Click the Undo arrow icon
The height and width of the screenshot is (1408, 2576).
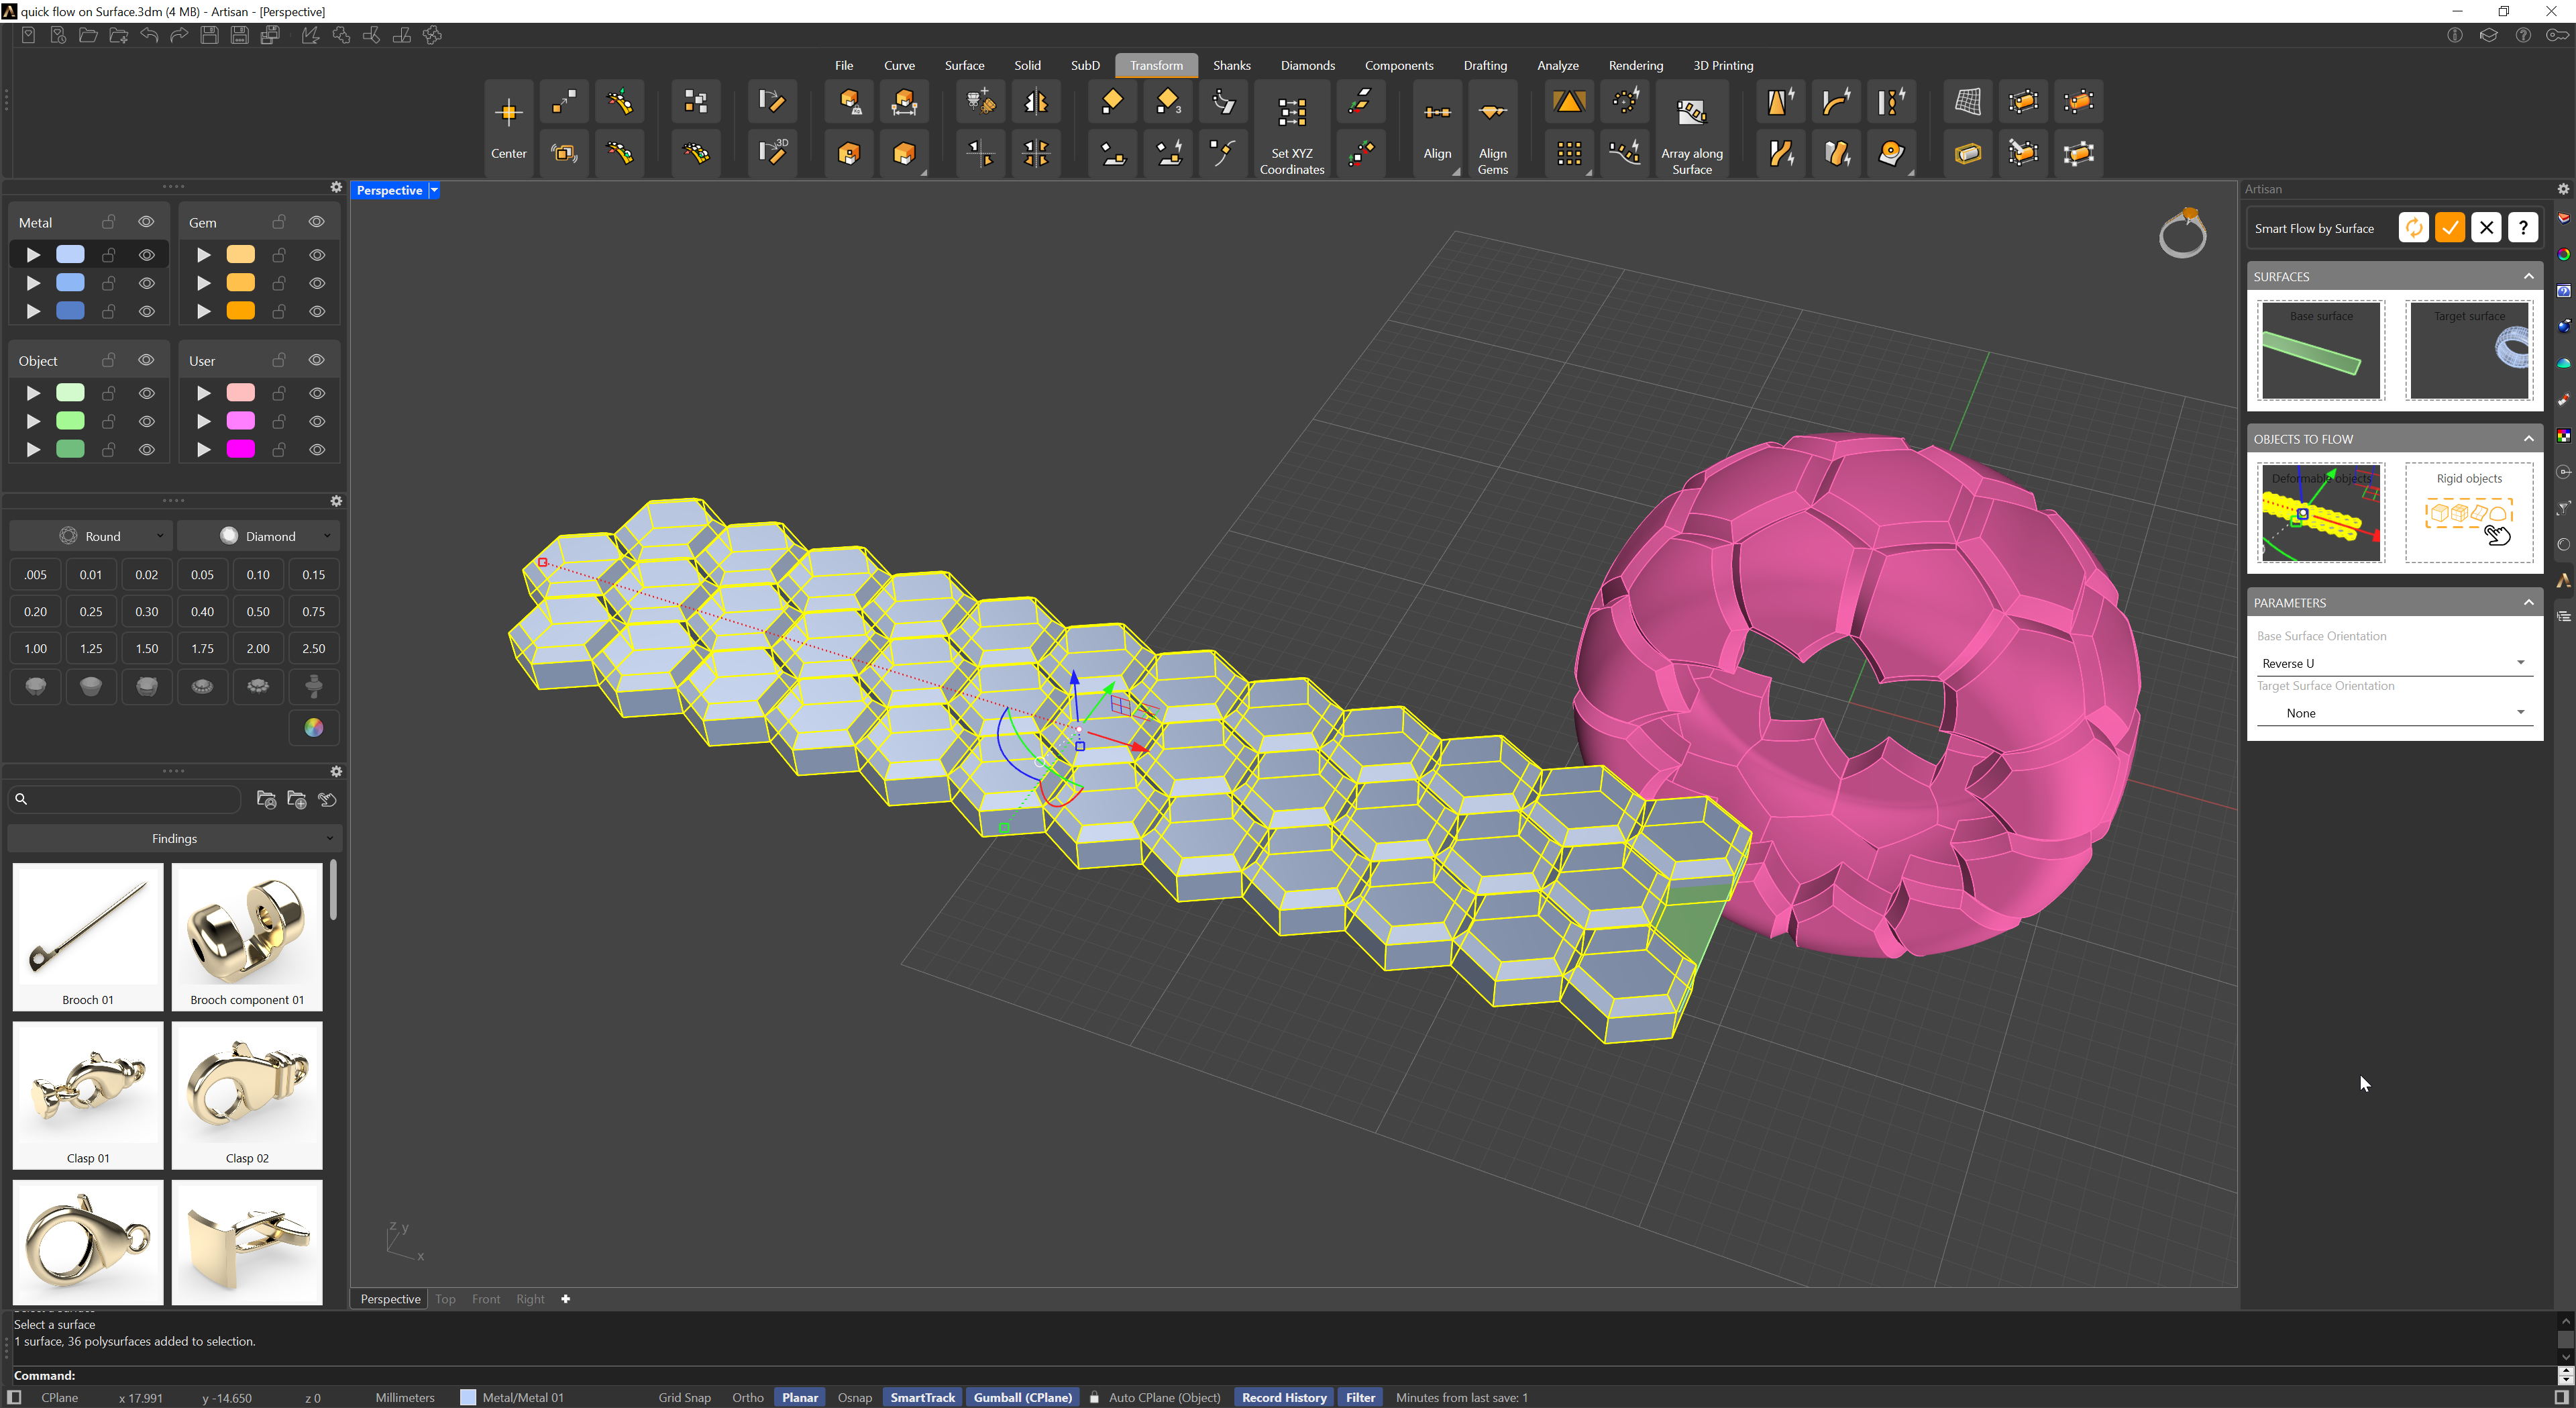[x=149, y=35]
